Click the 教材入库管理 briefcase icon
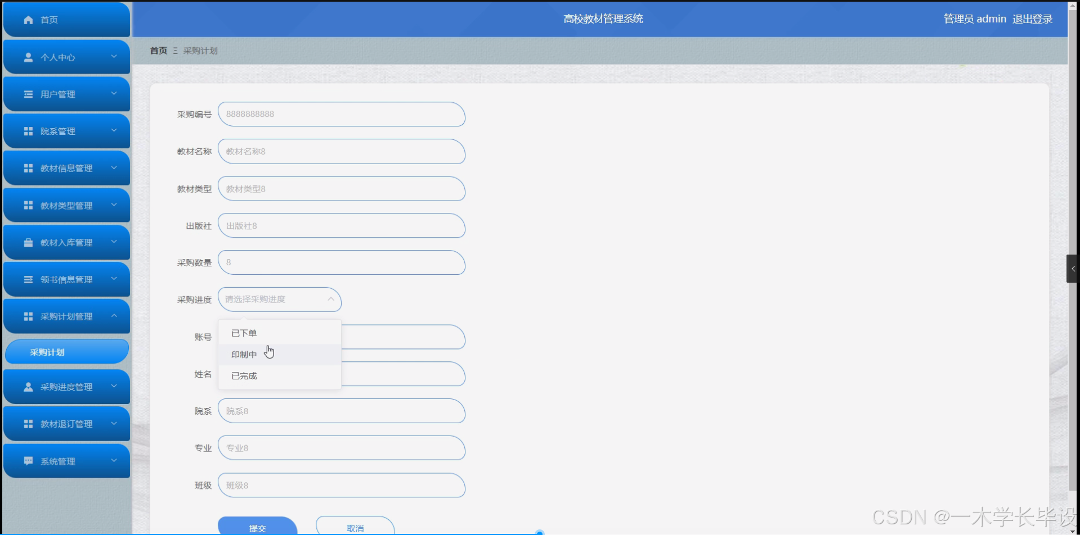Screen dimensions: 1080x535 [28, 242]
